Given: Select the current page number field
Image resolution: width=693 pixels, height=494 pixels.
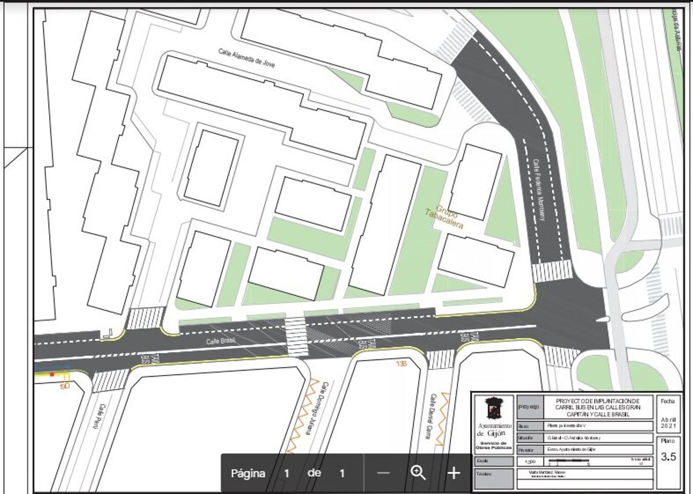Looking at the screenshot, I should [x=286, y=473].
